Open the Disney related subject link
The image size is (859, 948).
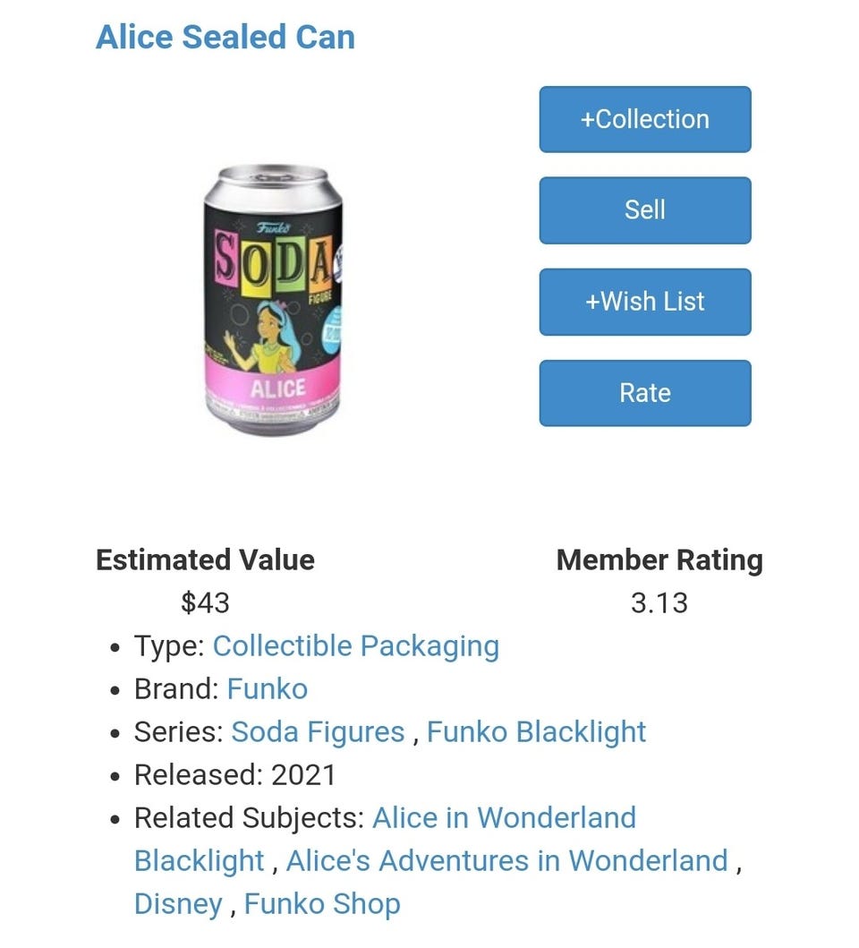tap(177, 903)
